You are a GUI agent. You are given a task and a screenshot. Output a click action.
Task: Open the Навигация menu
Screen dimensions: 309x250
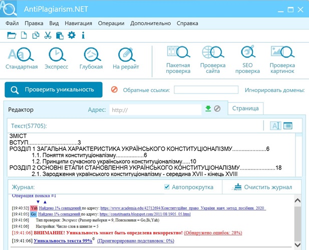pyautogui.click(x=79, y=23)
